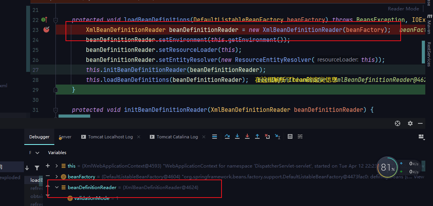This screenshot has height=206, width=433.
Task: Click the editor vertical scrollbar marker
Action: point(423,52)
